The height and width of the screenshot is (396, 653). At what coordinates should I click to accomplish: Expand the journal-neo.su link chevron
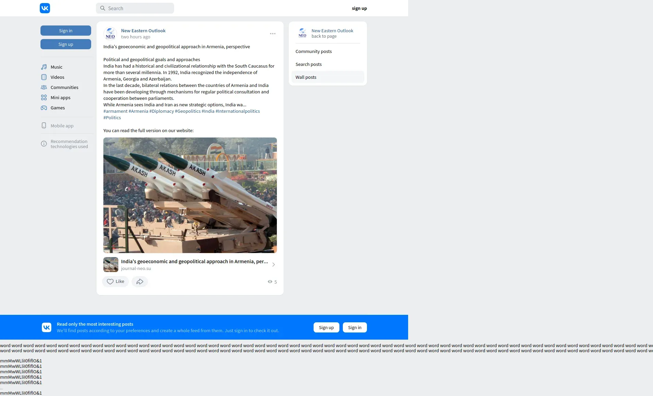coord(273,265)
